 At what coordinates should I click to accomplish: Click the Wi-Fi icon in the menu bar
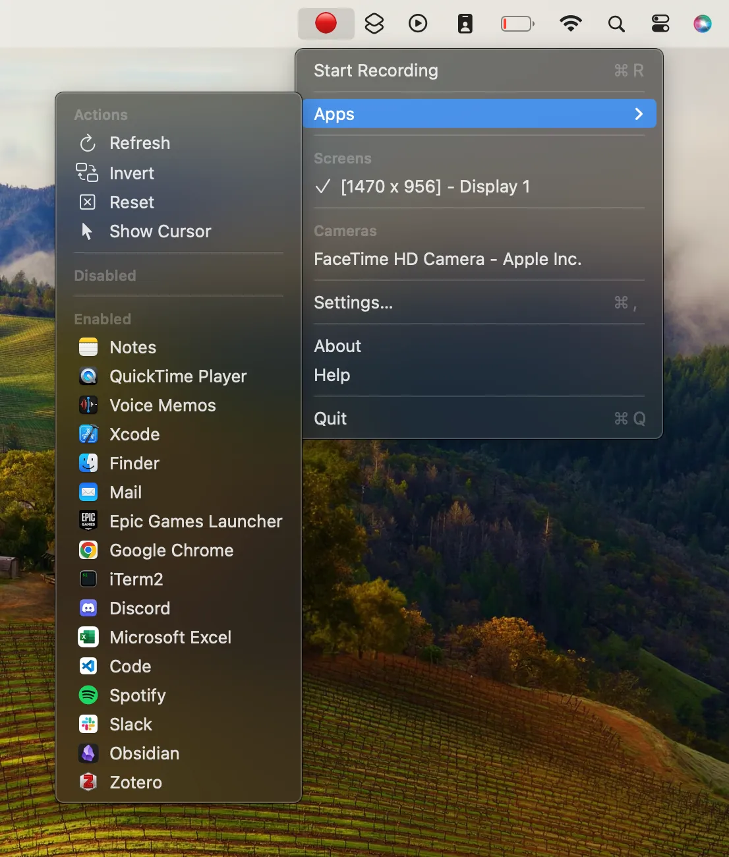point(571,23)
